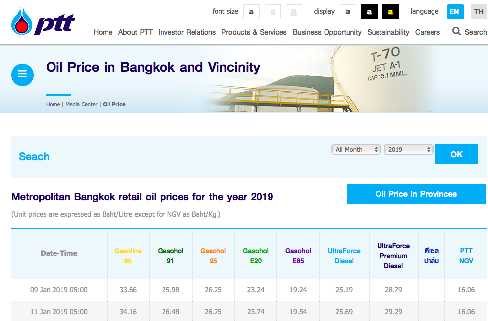Image resolution: width=488 pixels, height=321 pixels.
Task: Click the 25.98 Gasohol 91 price
Action: (x=170, y=290)
